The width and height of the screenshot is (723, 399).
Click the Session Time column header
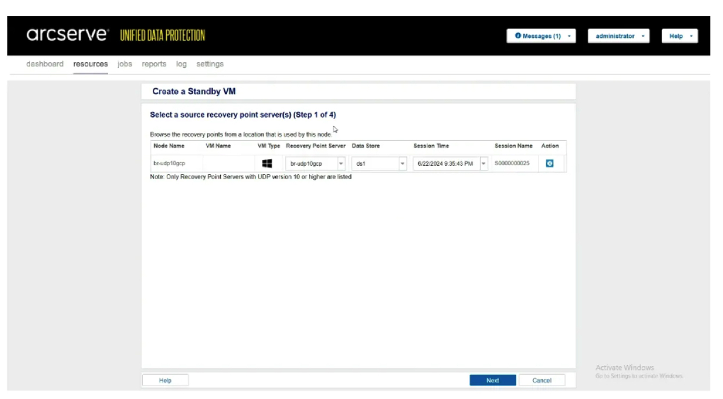pos(431,146)
